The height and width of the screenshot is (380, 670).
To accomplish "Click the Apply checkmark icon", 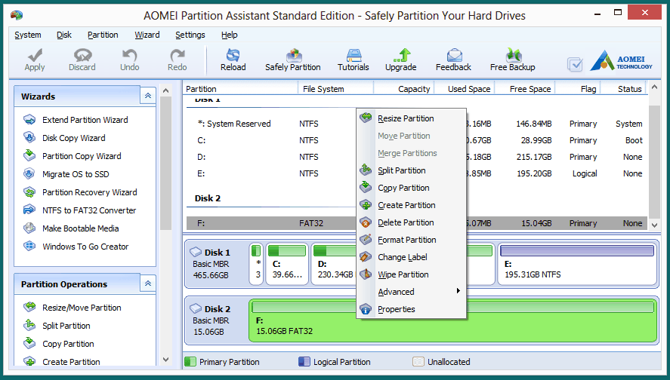I will tap(35, 56).
